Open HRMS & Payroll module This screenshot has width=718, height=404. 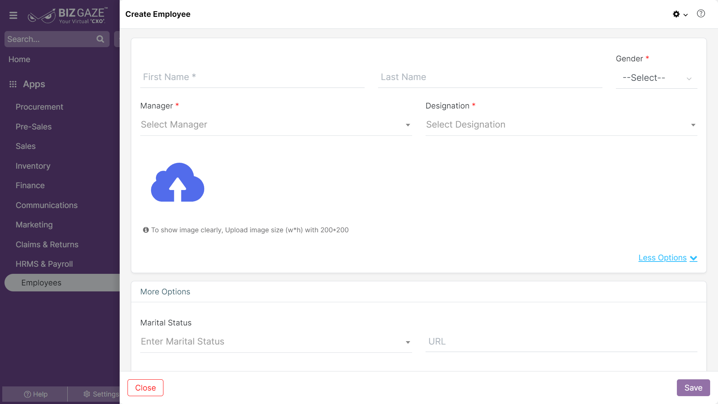click(x=44, y=264)
